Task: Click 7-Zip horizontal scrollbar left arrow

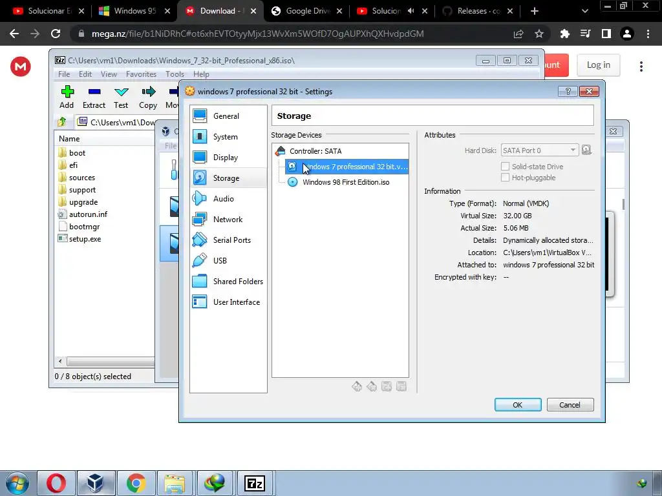Action: (60, 362)
